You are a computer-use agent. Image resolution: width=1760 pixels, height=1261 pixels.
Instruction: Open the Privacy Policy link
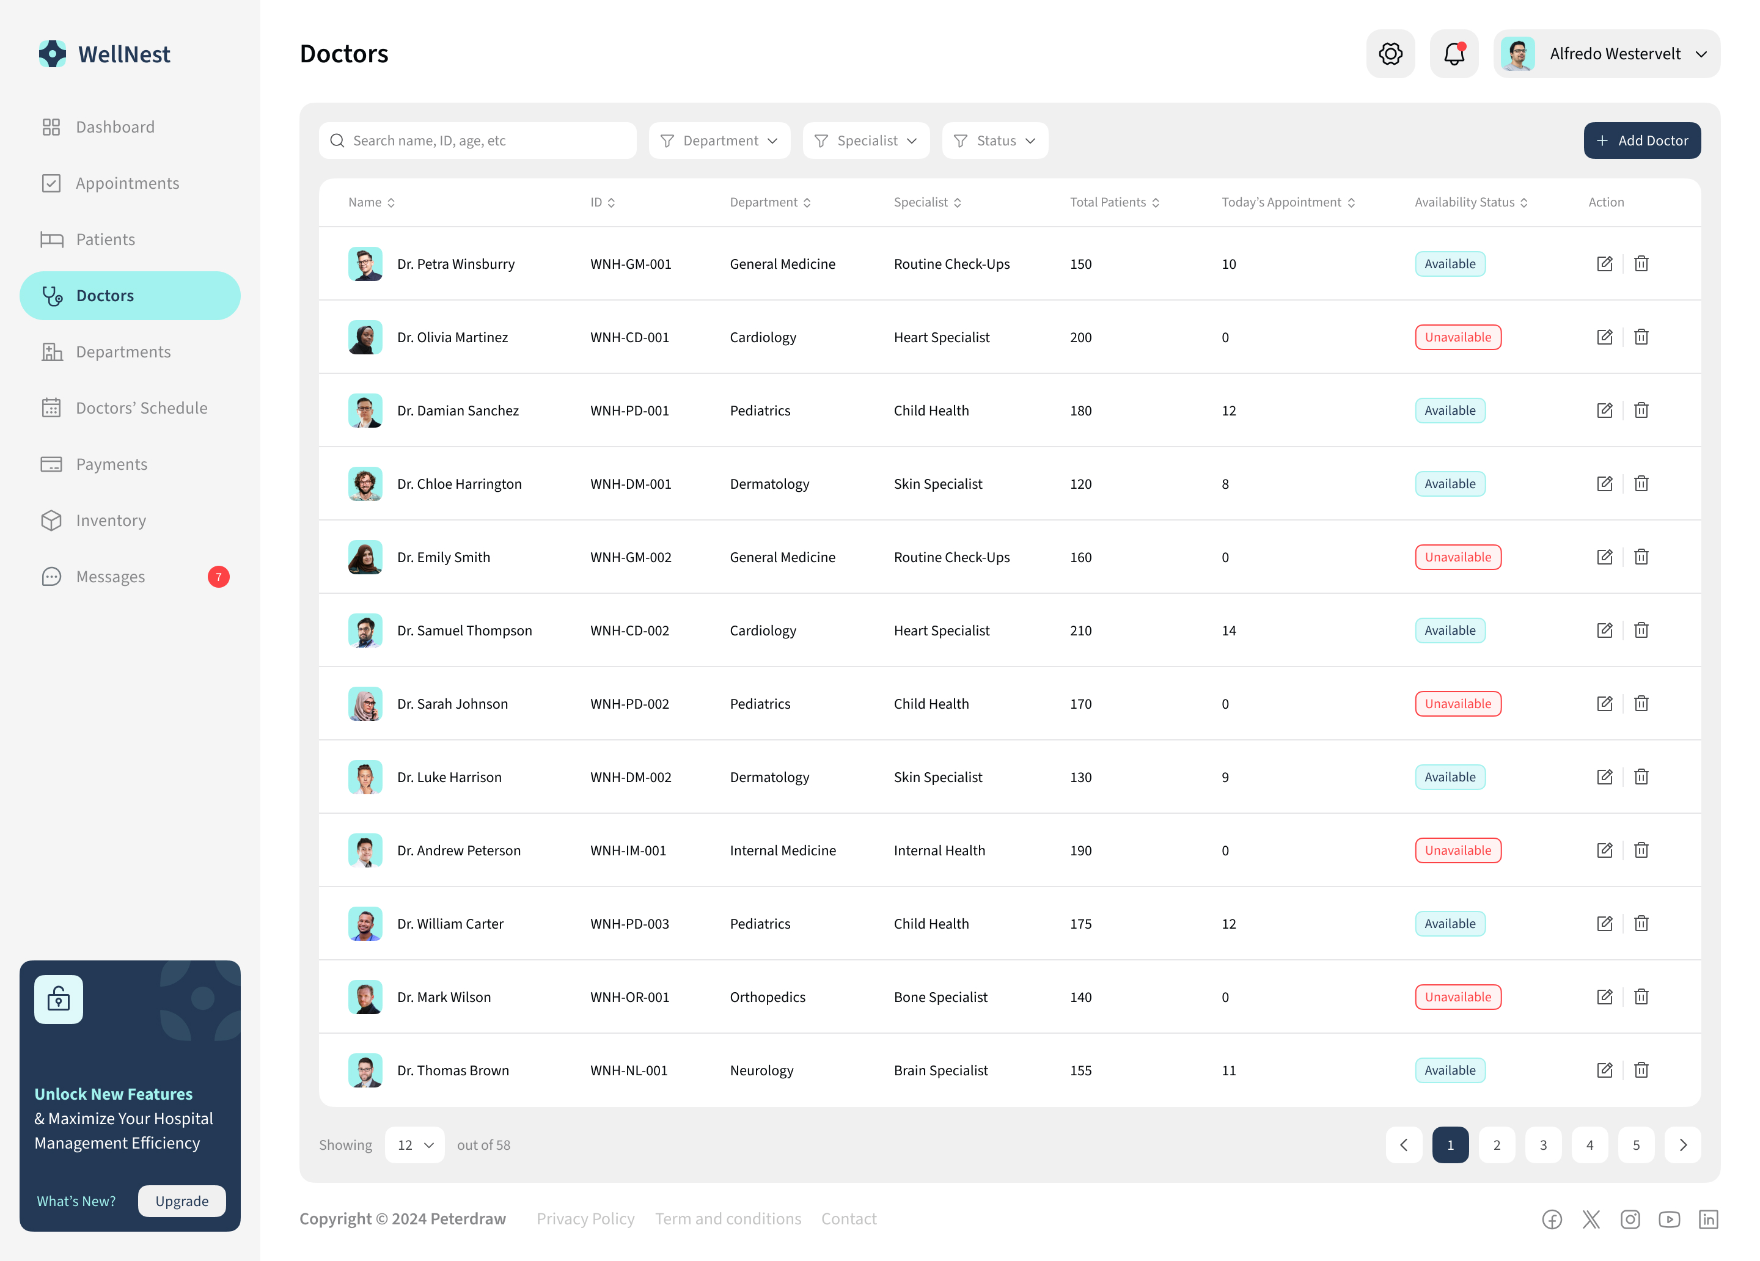pyautogui.click(x=585, y=1218)
